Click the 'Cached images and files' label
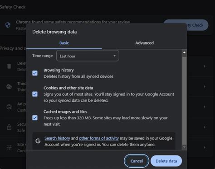The image size is (215, 169). pos(65,112)
